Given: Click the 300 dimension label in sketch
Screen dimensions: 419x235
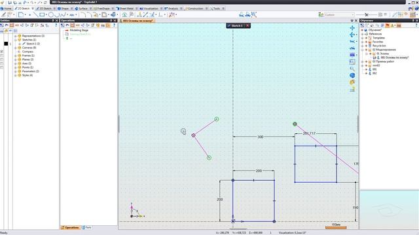Looking at the screenshot, I should pos(261,137).
